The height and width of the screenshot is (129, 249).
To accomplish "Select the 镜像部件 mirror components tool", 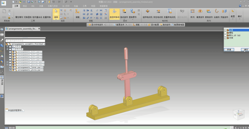I will pos(200,13).
